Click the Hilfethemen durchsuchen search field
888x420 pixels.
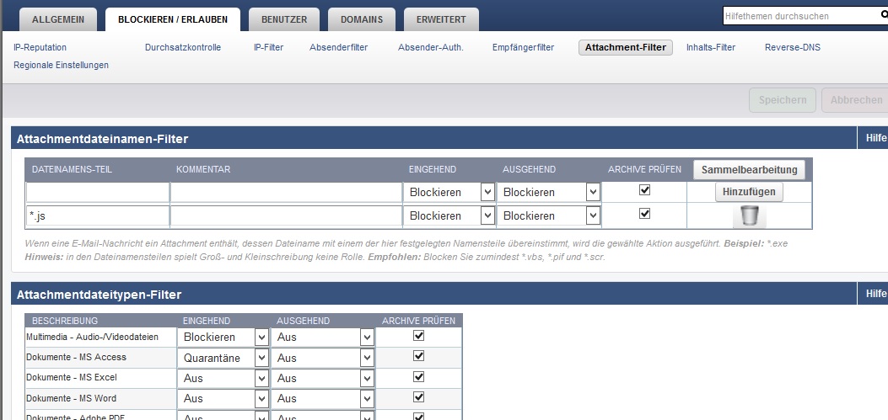pos(797,16)
